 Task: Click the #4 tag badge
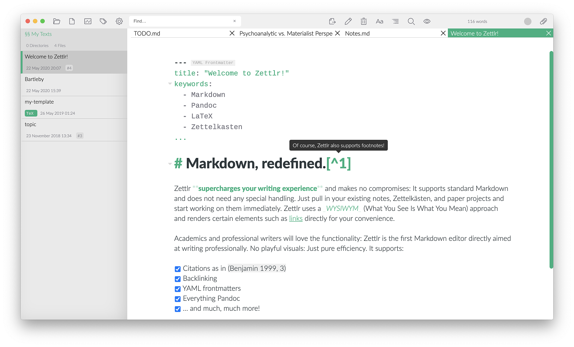[x=69, y=68]
